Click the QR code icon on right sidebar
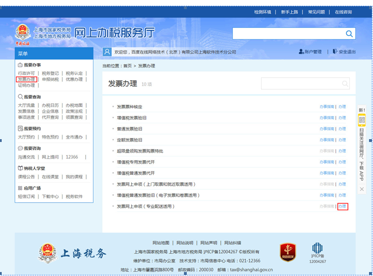373x276 pixels. [x=362, y=120]
